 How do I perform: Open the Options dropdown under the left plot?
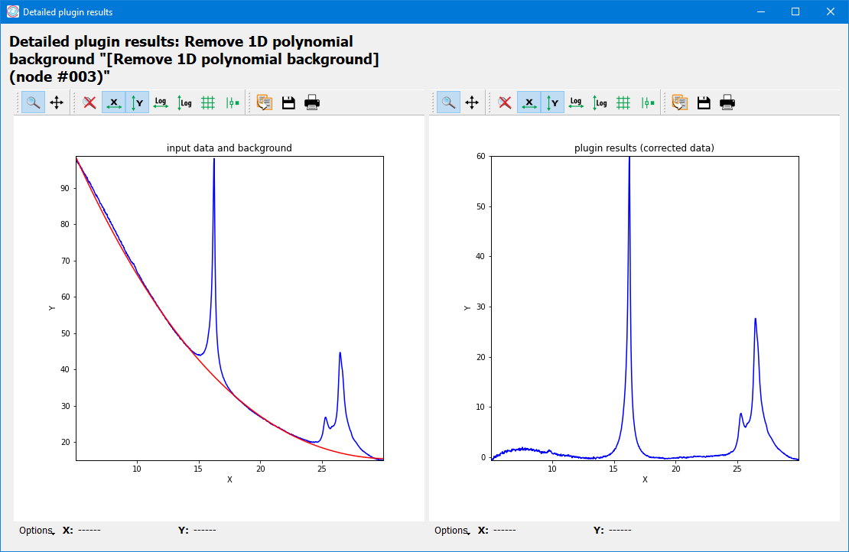click(36, 531)
